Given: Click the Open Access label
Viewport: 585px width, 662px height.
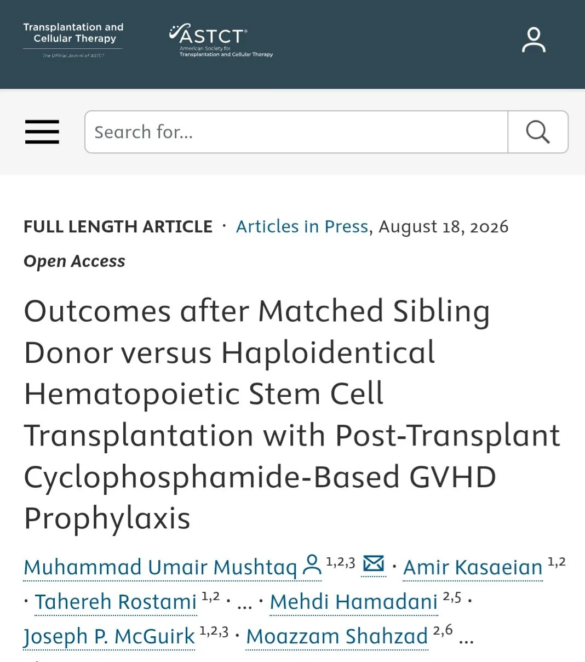Looking at the screenshot, I should click(74, 261).
